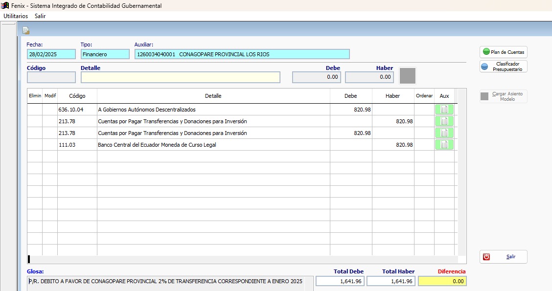Image resolution: width=552 pixels, height=291 pixels.
Task: Click the Fecha field showing 28/02/2025
Action: click(51, 54)
